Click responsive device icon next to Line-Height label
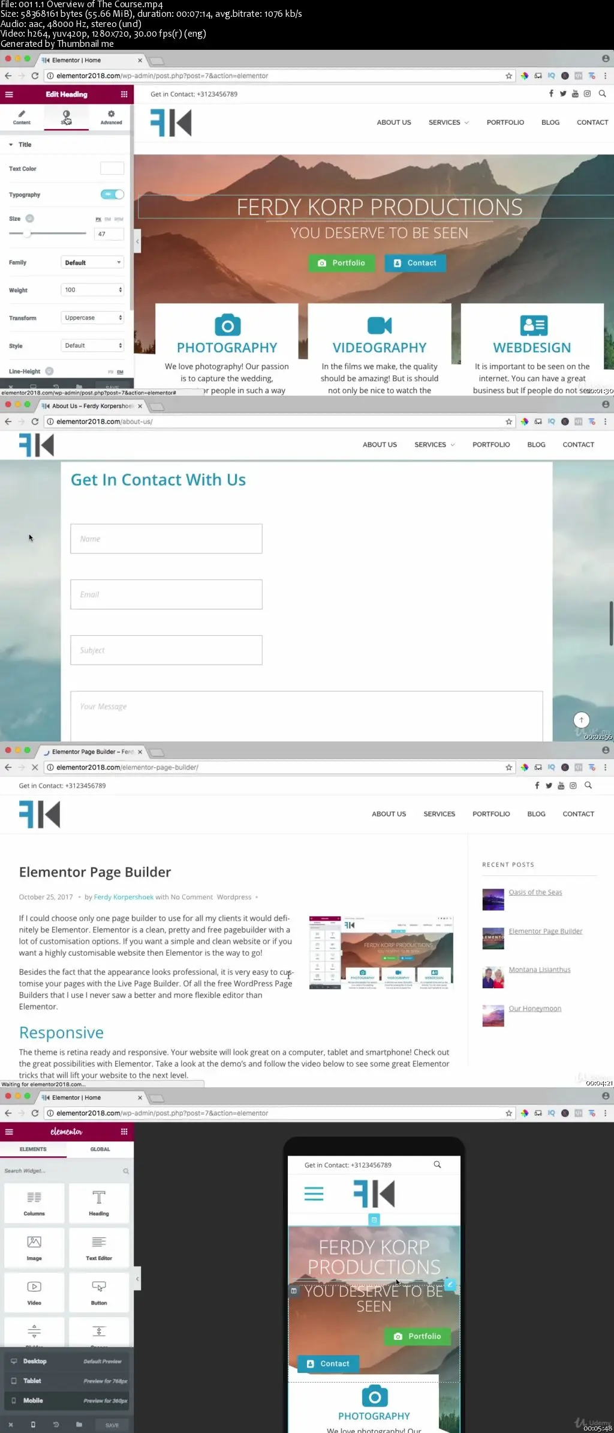The height and width of the screenshot is (1433, 614). [x=49, y=371]
